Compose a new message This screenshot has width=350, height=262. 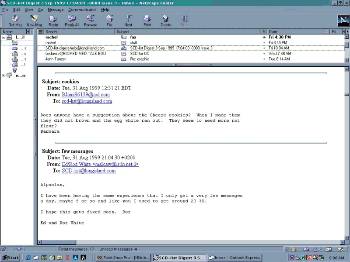[x=34, y=20]
